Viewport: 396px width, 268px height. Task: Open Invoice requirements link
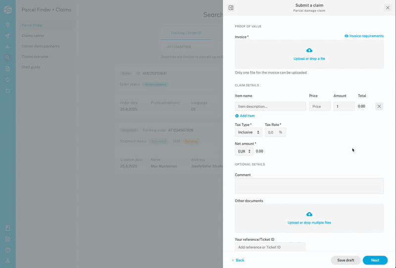pyautogui.click(x=364, y=36)
